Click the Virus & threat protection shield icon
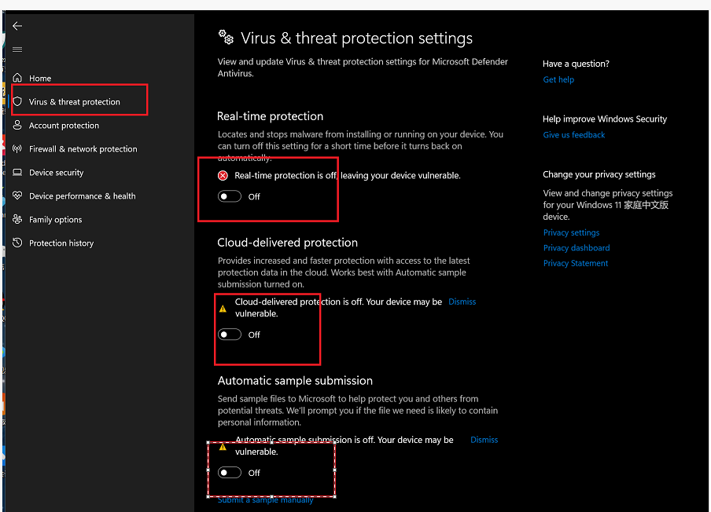Image resolution: width=711 pixels, height=512 pixels. pos(18,101)
